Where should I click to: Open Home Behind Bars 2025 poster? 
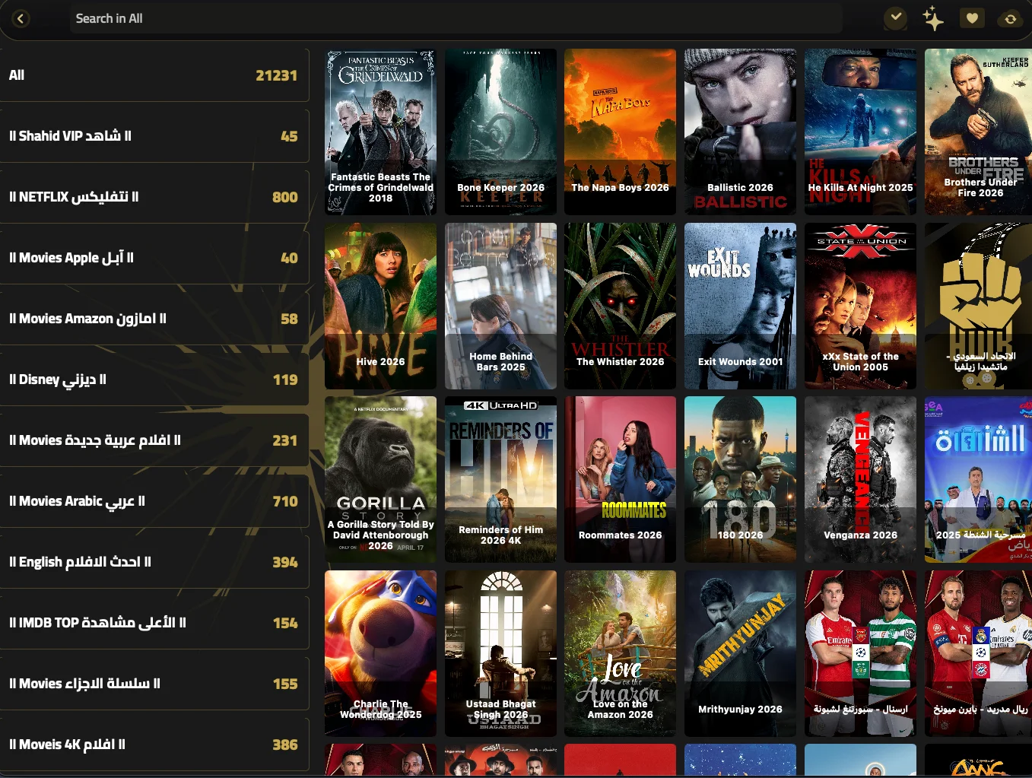tap(500, 306)
